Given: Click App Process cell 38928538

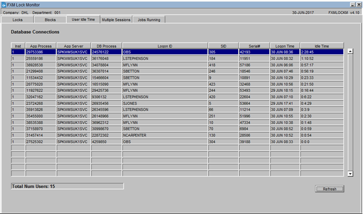Looking at the screenshot, I should pos(41,65).
